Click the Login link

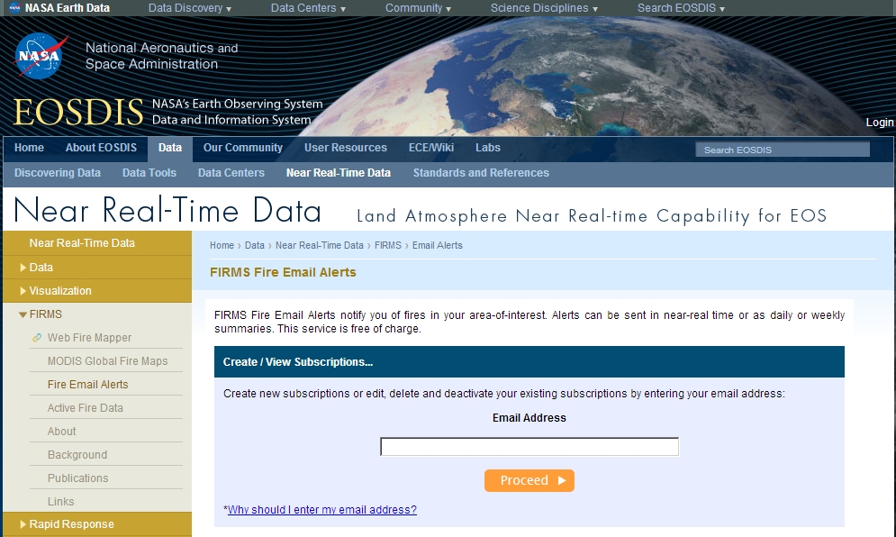coord(880,122)
